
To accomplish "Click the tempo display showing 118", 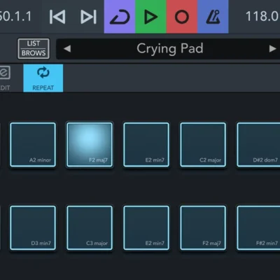I will click(x=262, y=16).
